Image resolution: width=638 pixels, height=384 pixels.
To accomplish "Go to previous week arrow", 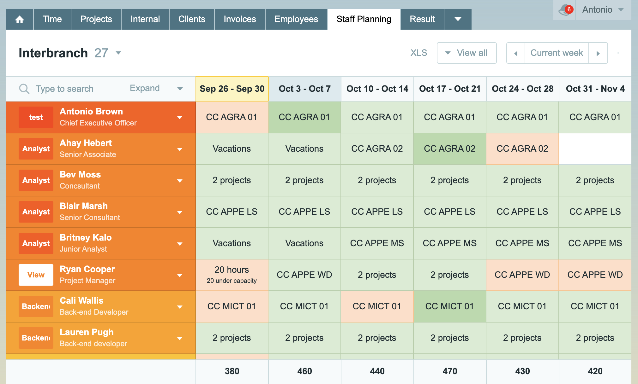I will tap(515, 53).
